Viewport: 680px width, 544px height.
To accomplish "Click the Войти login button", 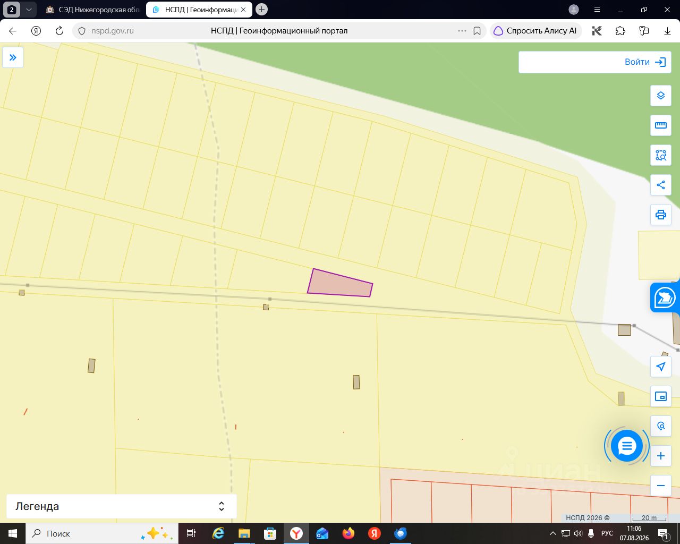I will 595,62.
